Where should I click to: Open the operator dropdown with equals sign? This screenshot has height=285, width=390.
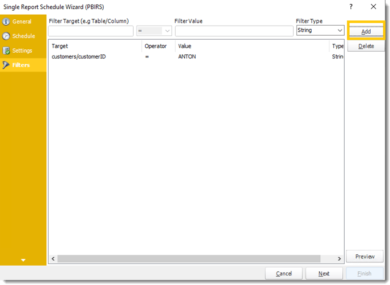point(154,31)
